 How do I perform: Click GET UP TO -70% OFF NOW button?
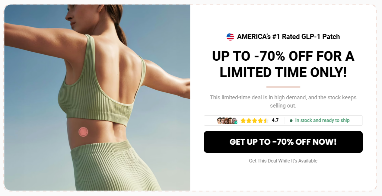pos(283,142)
